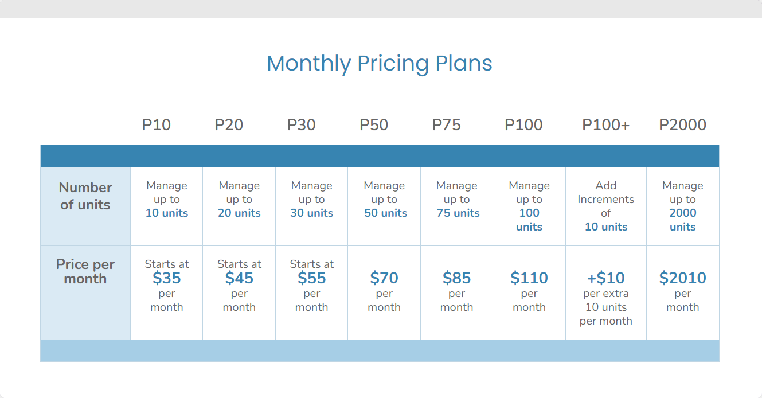Viewport: 762px width, 398px height.
Task: Select the P50 plan column header
Action: pyautogui.click(x=374, y=125)
